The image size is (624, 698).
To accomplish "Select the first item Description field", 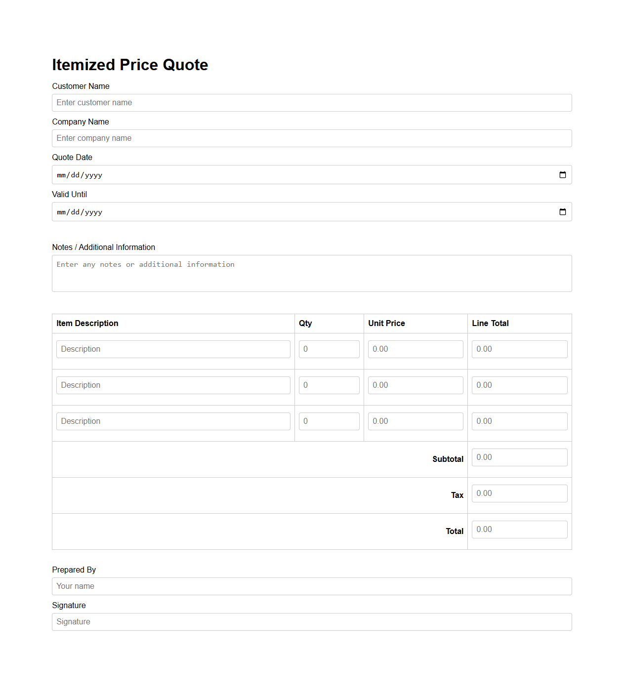I will 173,349.
